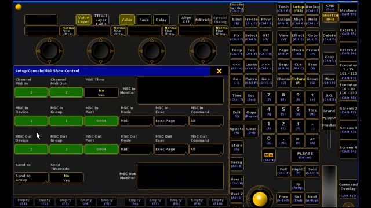Show Screen 2

348,110
